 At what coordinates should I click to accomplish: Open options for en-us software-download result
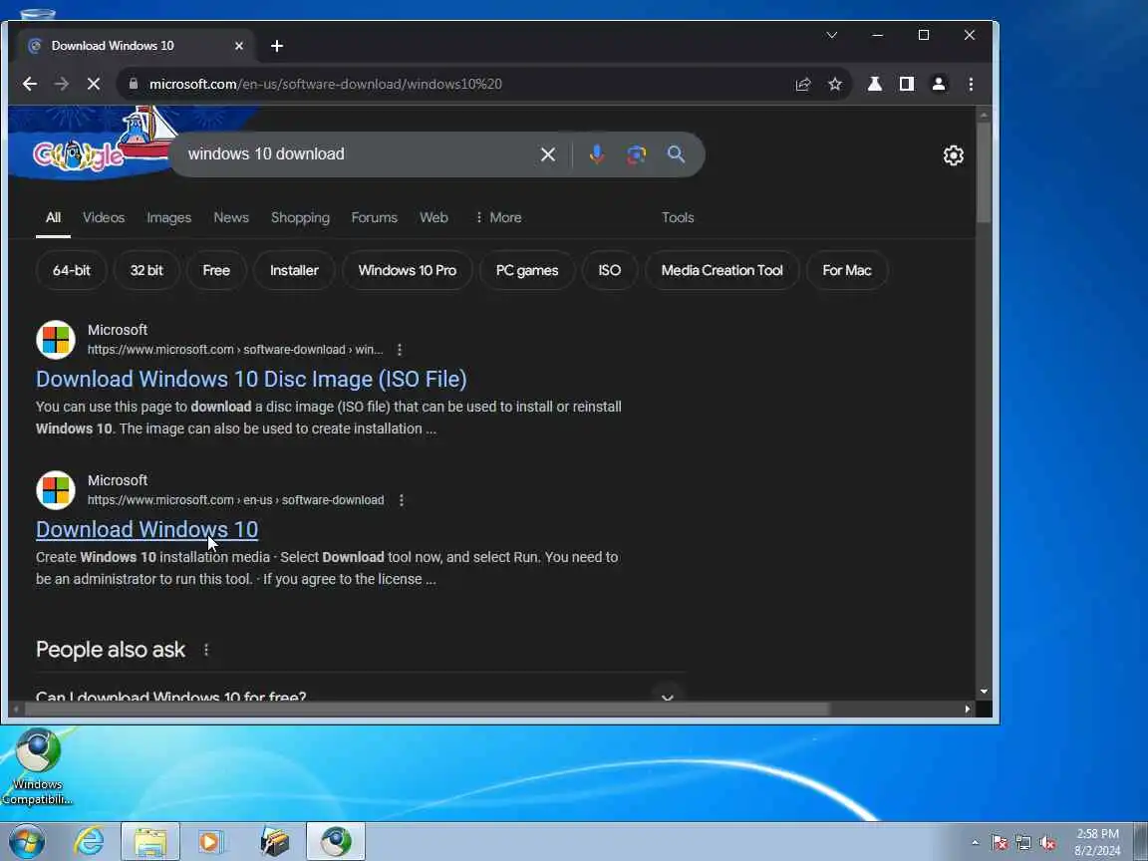[x=401, y=500]
